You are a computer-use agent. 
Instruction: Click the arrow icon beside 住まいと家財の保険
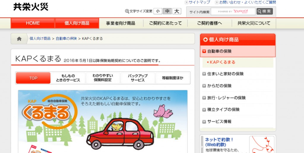pos(204,74)
